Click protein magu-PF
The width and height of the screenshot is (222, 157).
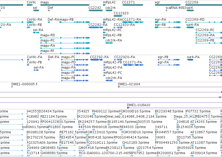point(68,73)
